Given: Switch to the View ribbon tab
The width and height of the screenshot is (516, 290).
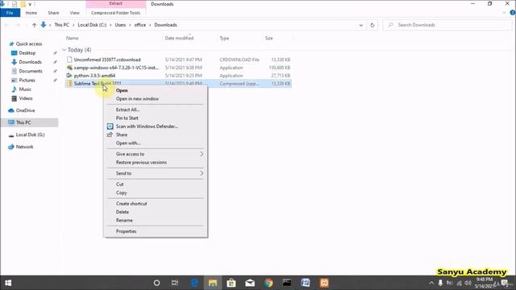Looking at the screenshot, I should [75, 13].
